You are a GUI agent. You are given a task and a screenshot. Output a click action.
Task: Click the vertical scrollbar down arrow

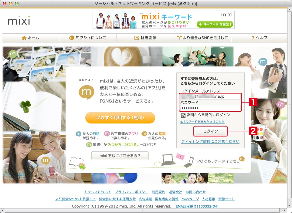tap(290, 206)
